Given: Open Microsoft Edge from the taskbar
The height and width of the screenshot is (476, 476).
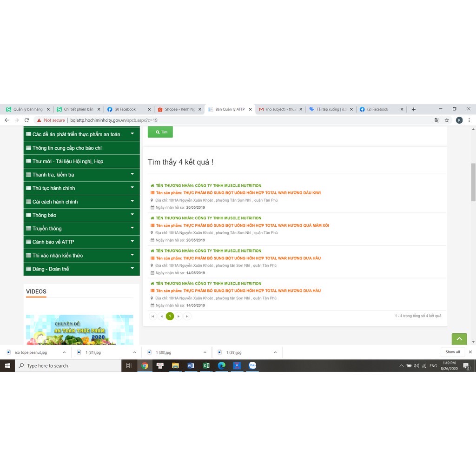Looking at the screenshot, I should click(x=222, y=365).
